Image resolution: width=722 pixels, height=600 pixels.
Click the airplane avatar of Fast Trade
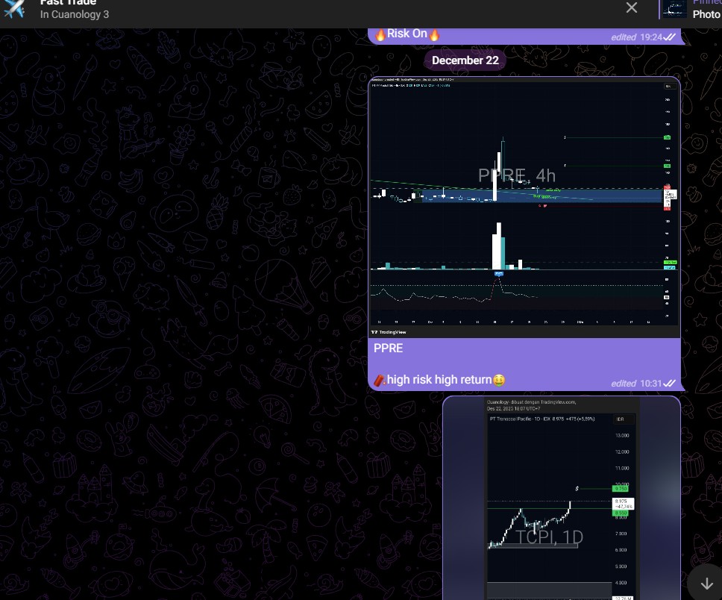pos(14,8)
